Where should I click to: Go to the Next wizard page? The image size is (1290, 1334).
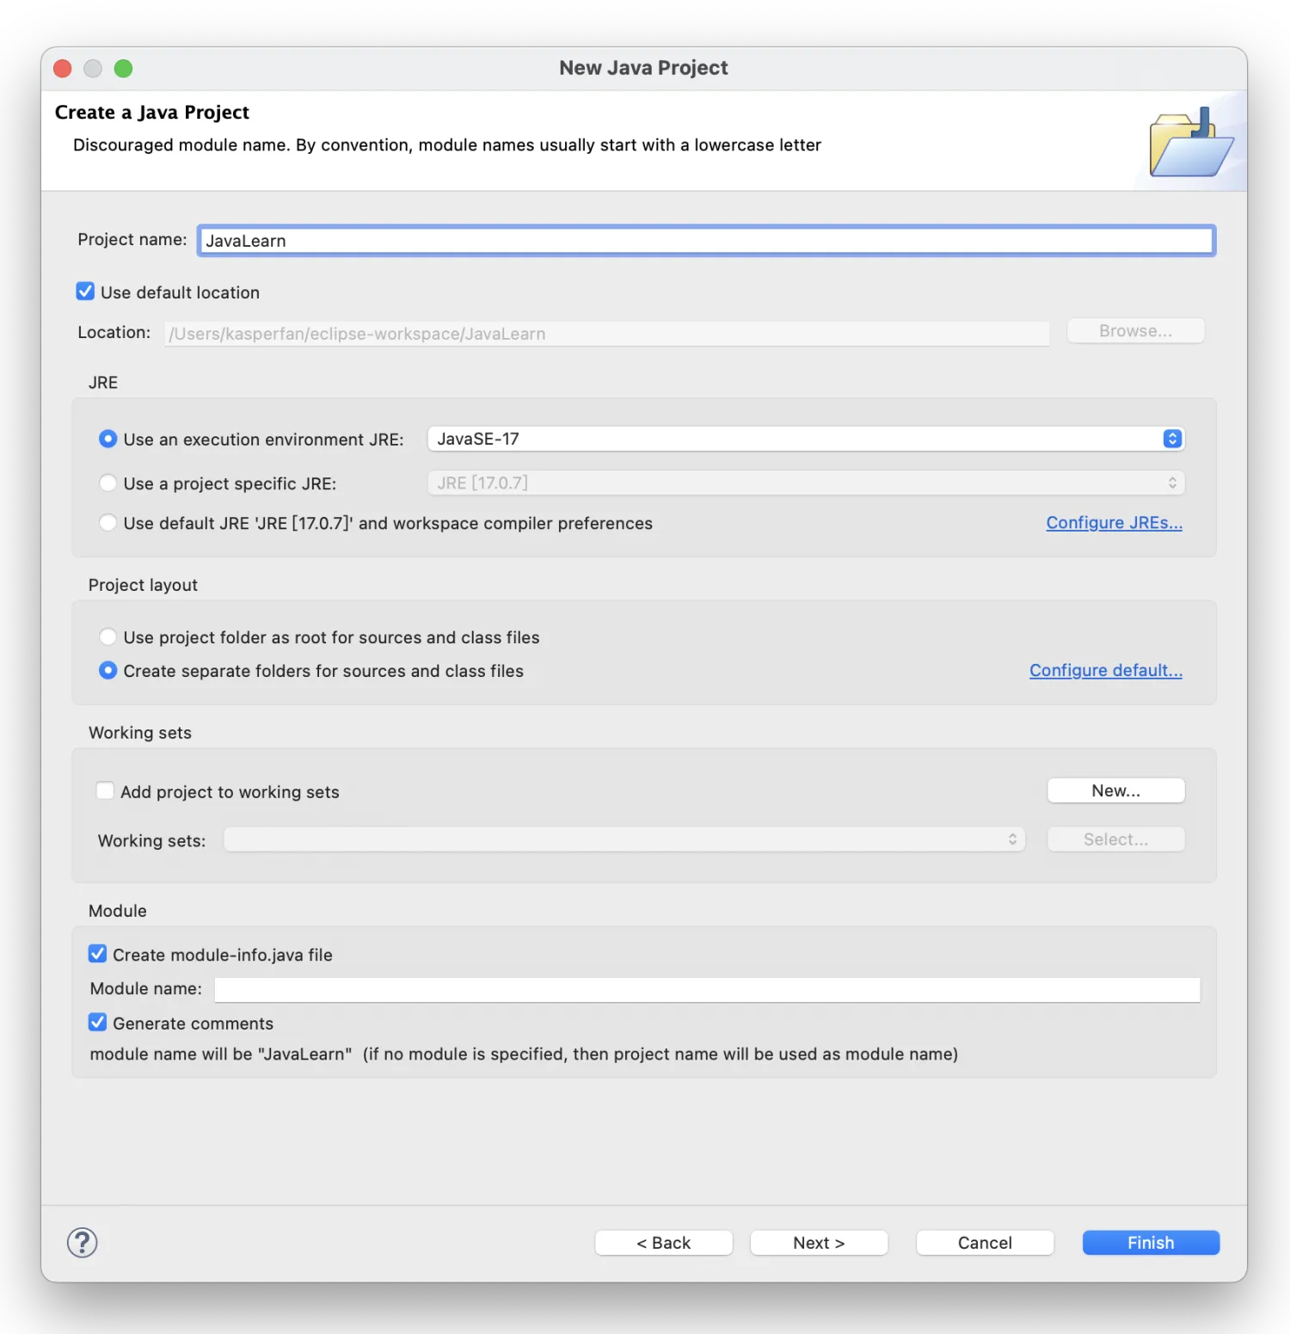pyautogui.click(x=819, y=1243)
